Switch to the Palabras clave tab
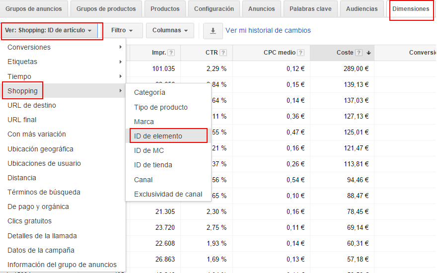439x273 pixels. (310, 9)
